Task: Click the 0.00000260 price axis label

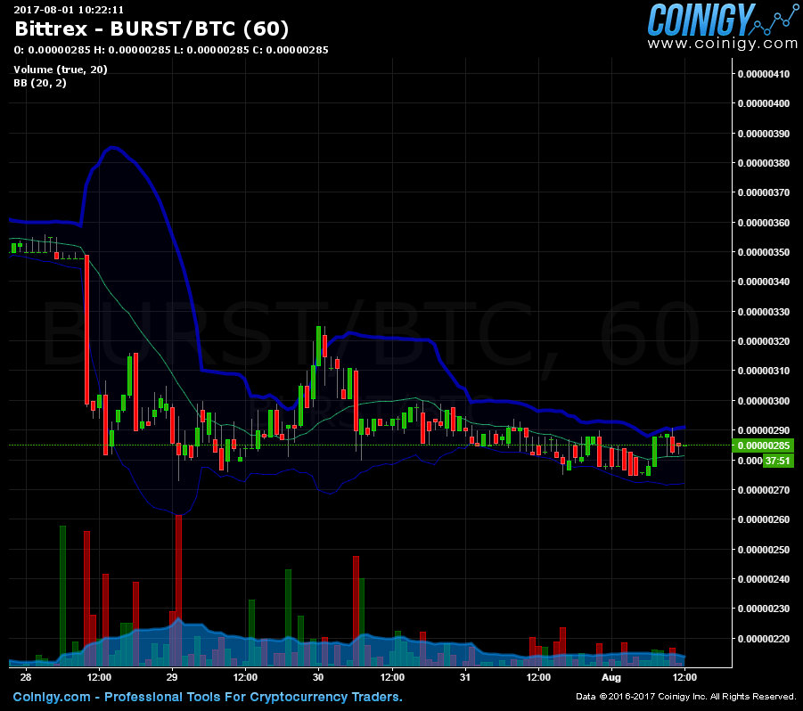Action: coord(764,519)
